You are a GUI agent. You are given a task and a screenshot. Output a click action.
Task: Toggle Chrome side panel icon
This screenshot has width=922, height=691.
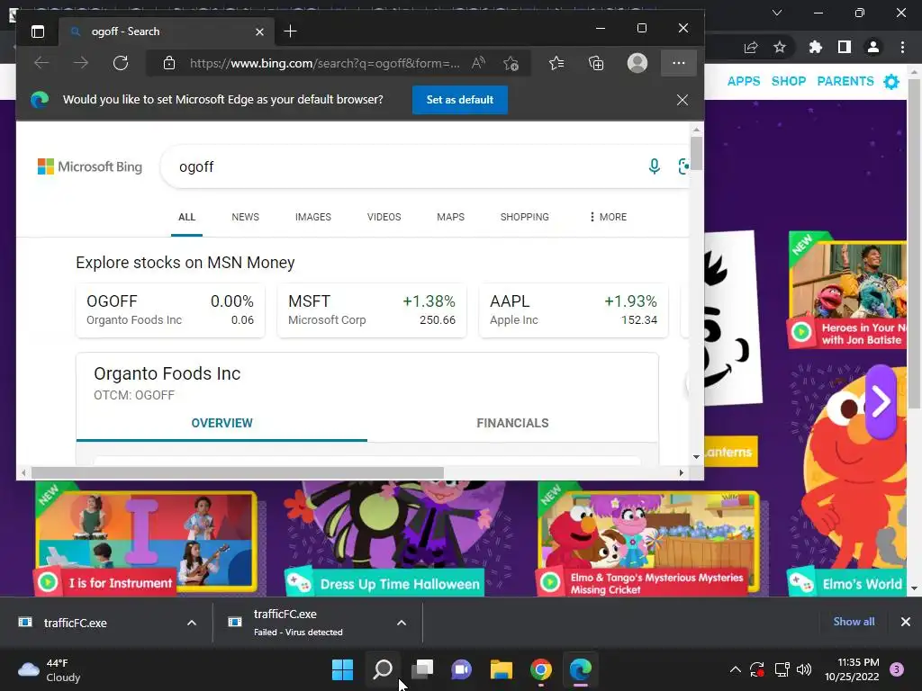[x=845, y=47]
